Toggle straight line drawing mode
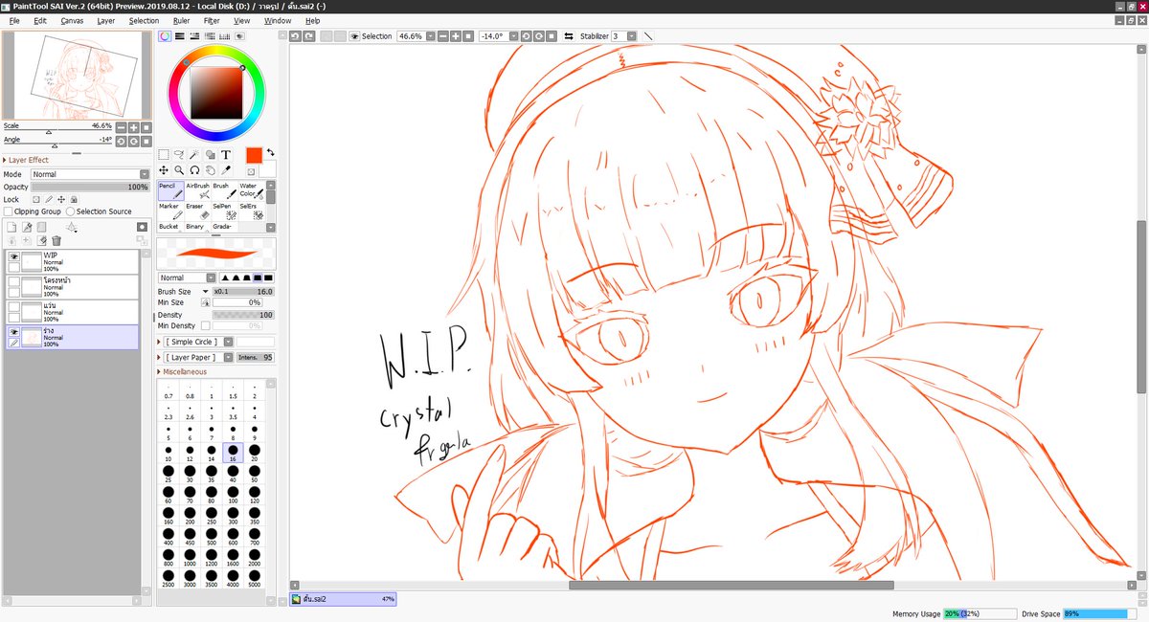1149x622 pixels. click(648, 35)
